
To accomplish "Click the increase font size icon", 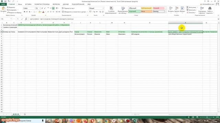I will [42, 8].
